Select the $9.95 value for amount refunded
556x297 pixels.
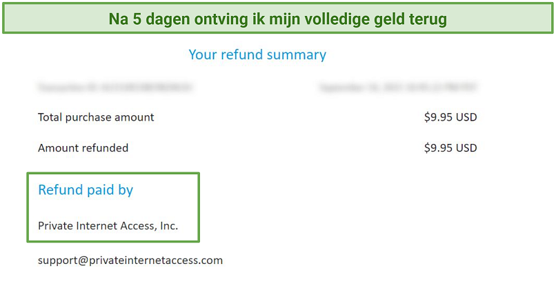coord(450,147)
